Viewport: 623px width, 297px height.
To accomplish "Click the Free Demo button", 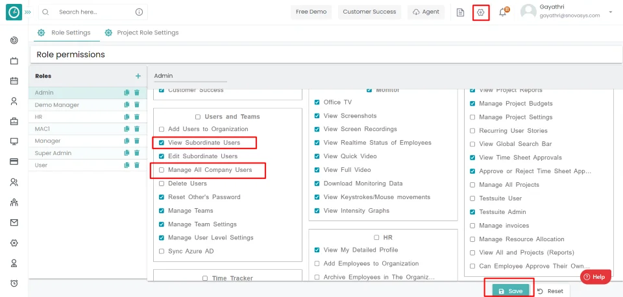I will point(311,12).
